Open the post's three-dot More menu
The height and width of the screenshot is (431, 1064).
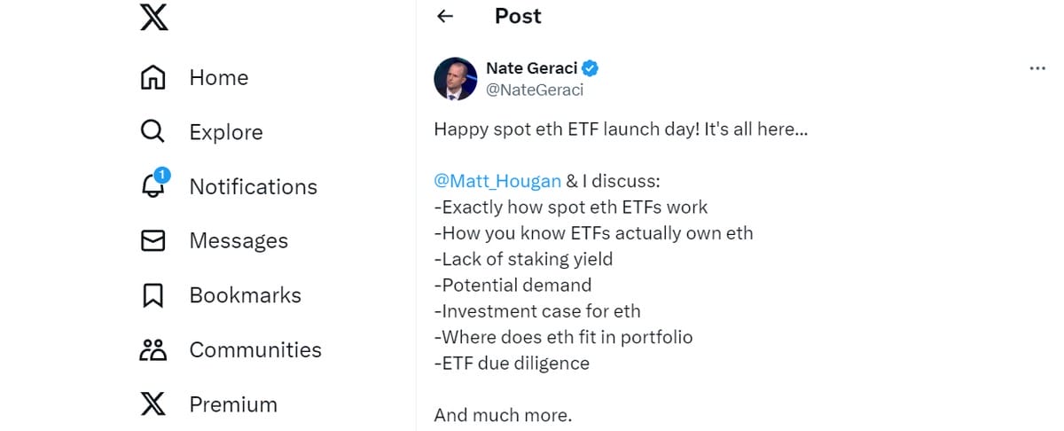(x=1037, y=68)
